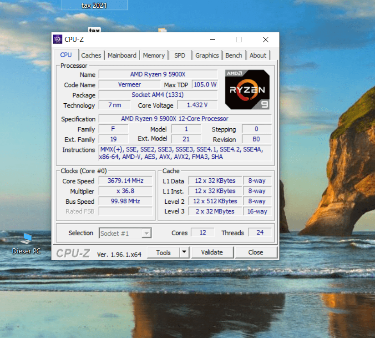Click the Multiplier x 36.8 value
Viewport: 375px width, 338px height.
126,191
